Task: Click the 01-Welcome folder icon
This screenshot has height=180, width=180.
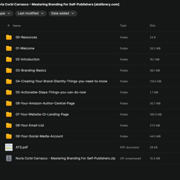Action: [9, 48]
